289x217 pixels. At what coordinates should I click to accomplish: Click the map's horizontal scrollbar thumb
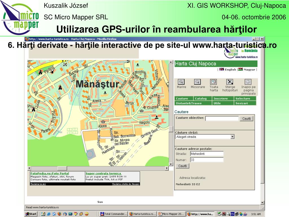pyautogui.click(x=62, y=168)
